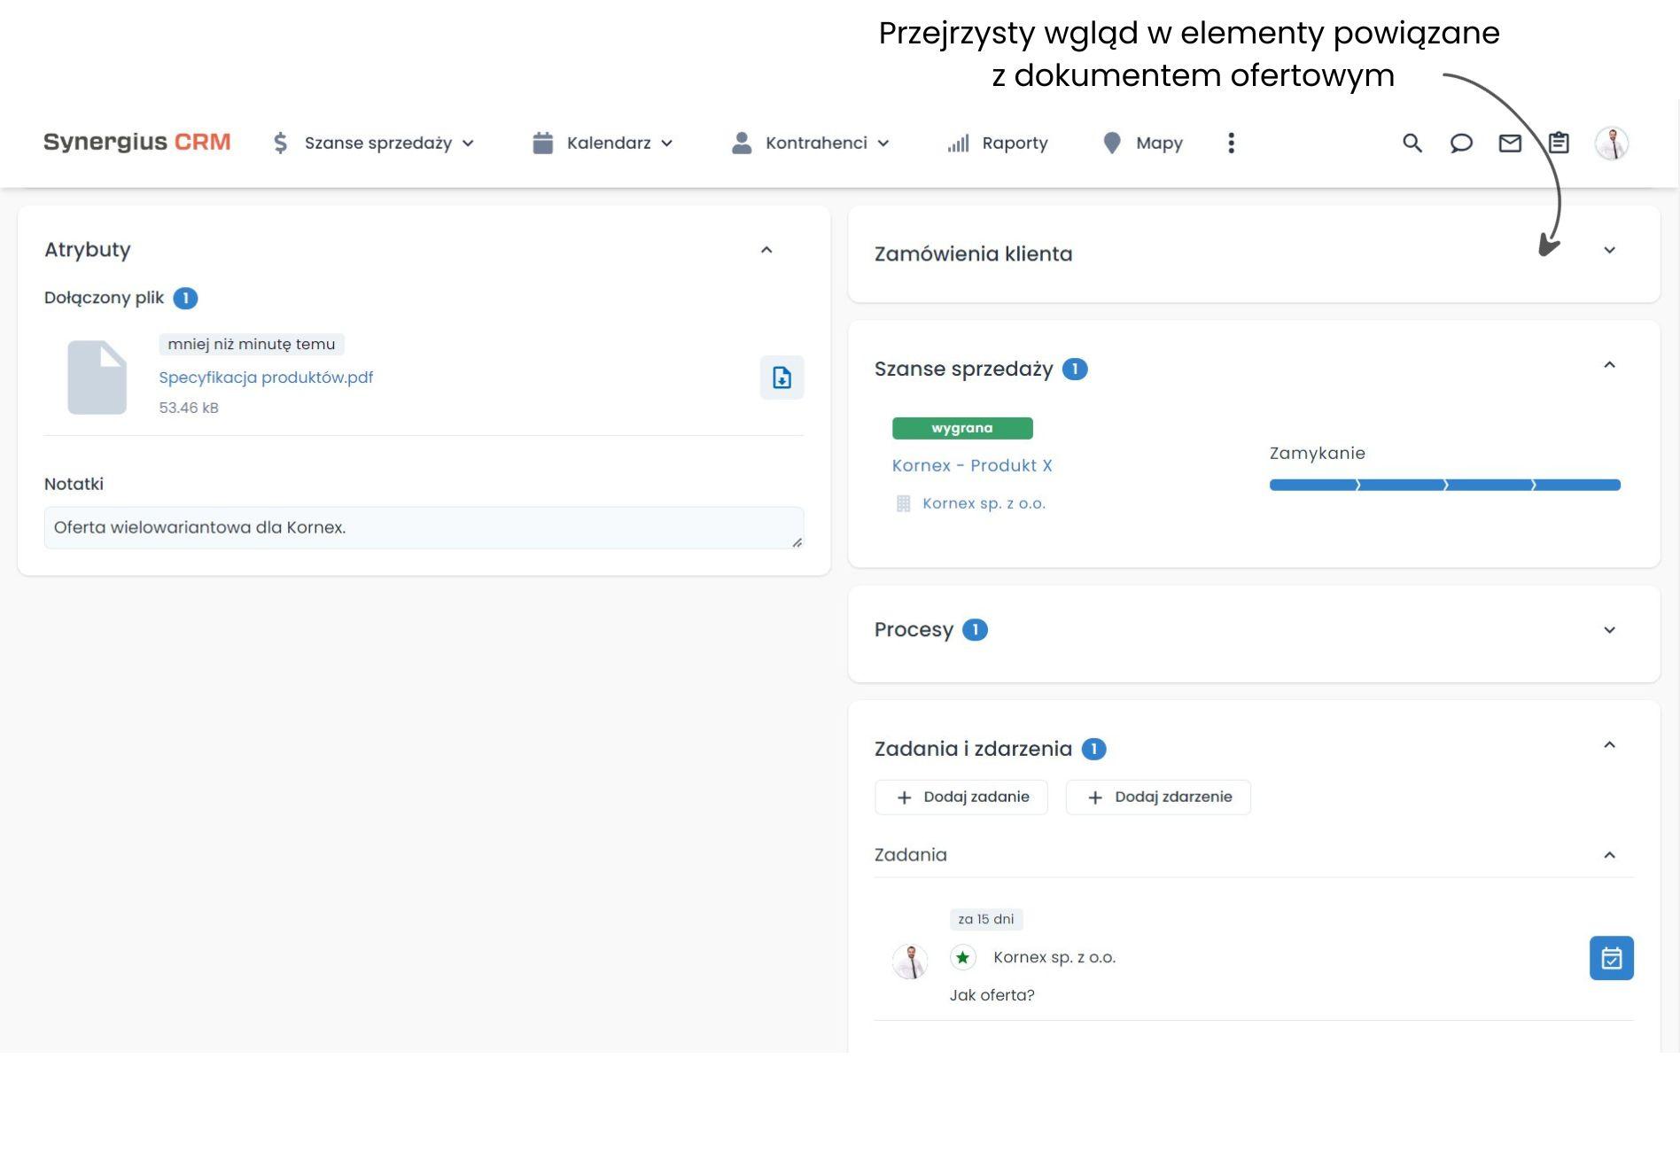Click the Dodaj zadanie button
The width and height of the screenshot is (1680, 1152).
pyautogui.click(x=961, y=797)
